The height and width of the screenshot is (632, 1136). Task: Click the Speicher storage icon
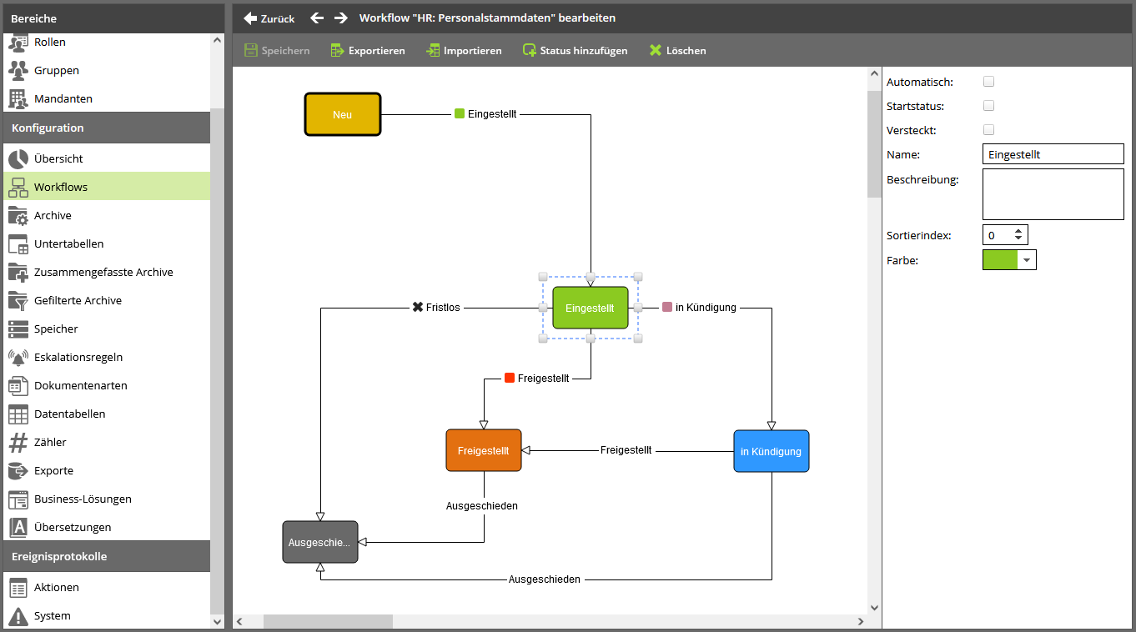18,329
